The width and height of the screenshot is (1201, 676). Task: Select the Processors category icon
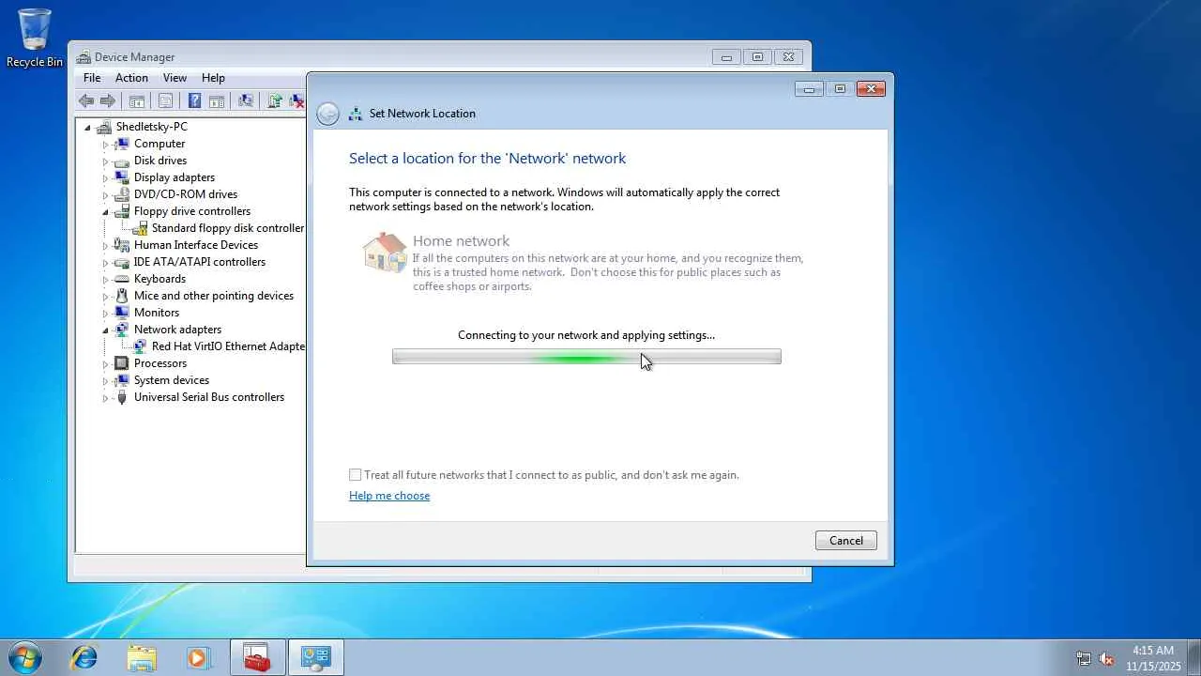click(x=121, y=363)
